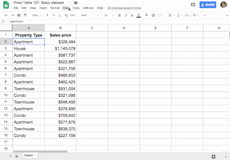Click the Undo icon in toolbar
Image resolution: width=230 pixels, height=160 pixels.
(6, 15)
